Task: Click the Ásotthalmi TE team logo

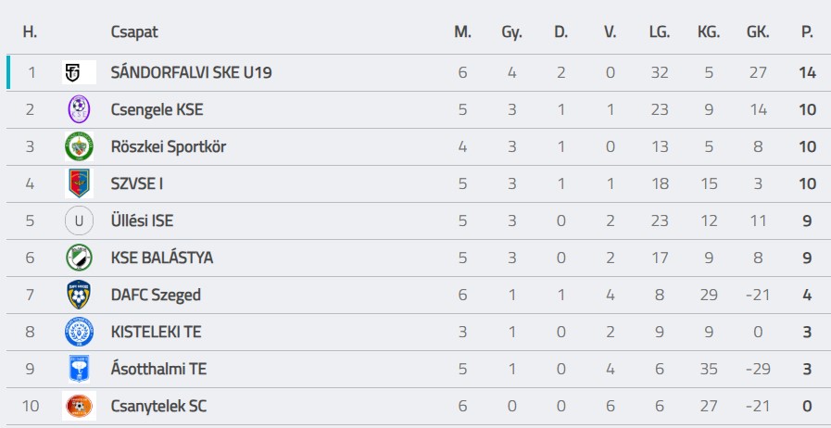Action: pyautogui.click(x=79, y=369)
